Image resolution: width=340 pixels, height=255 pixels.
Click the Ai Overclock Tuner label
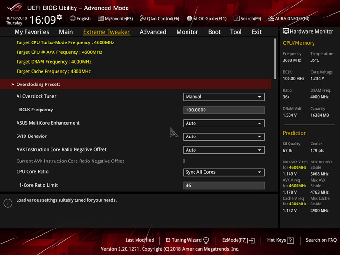coord(36,96)
